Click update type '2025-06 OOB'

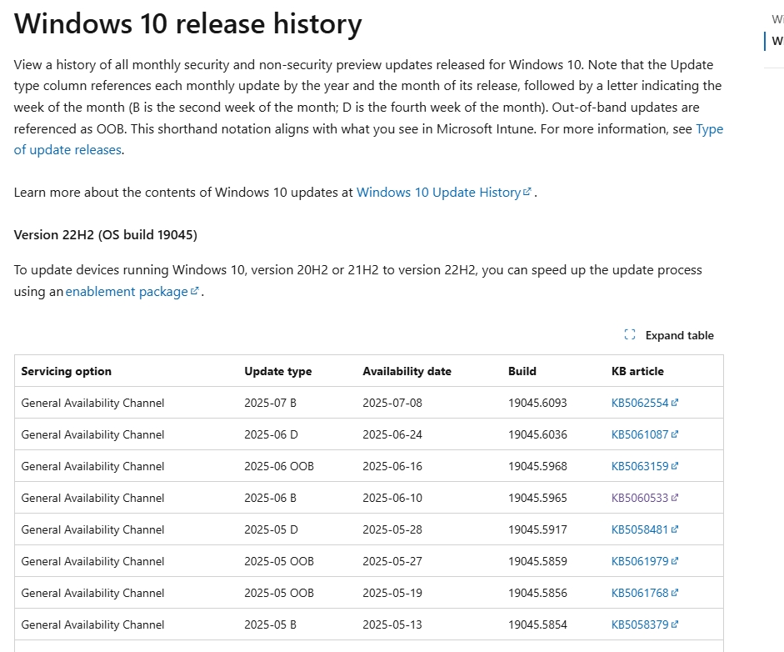[279, 466]
